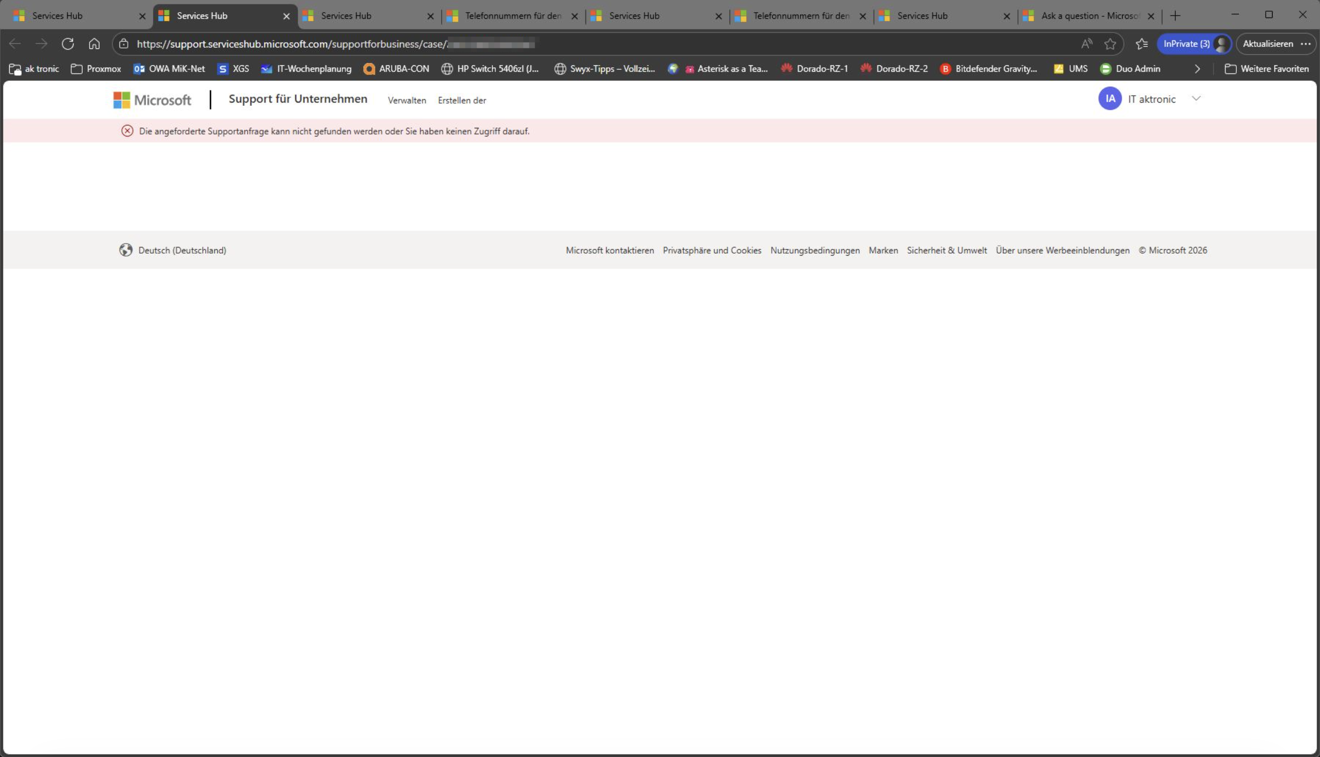Open the Bitdefender Gravity bookmark

pyautogui.click(x=989, y=69)
